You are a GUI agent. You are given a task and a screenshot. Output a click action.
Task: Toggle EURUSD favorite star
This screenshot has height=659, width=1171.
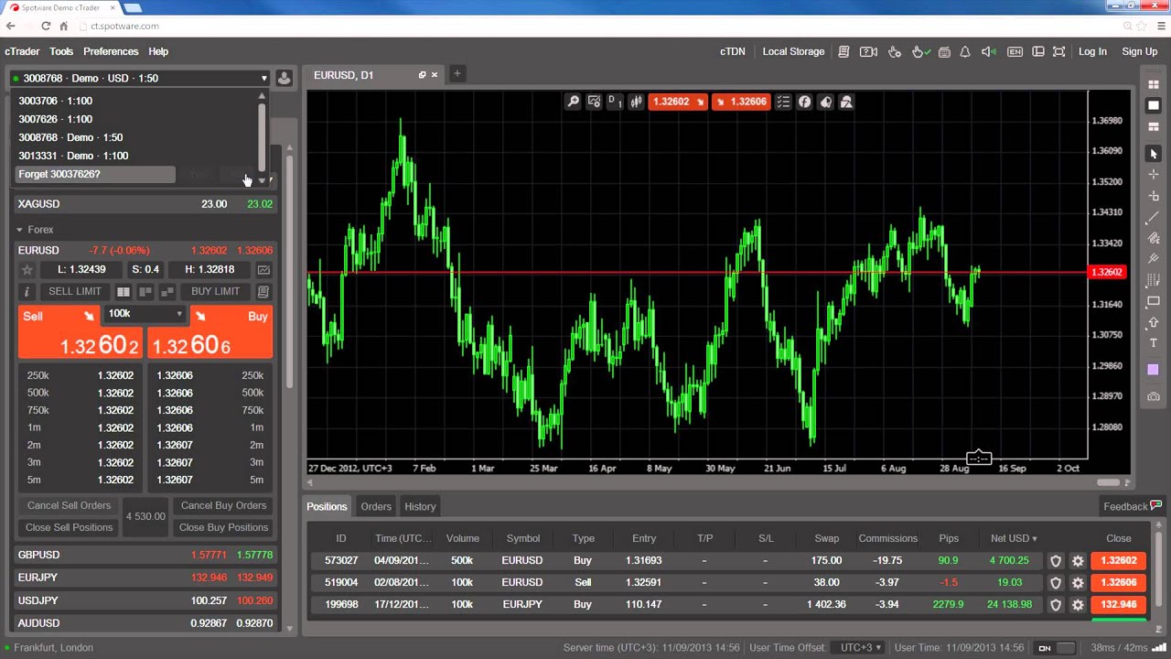pyautogui.click(x=27, y=270)
